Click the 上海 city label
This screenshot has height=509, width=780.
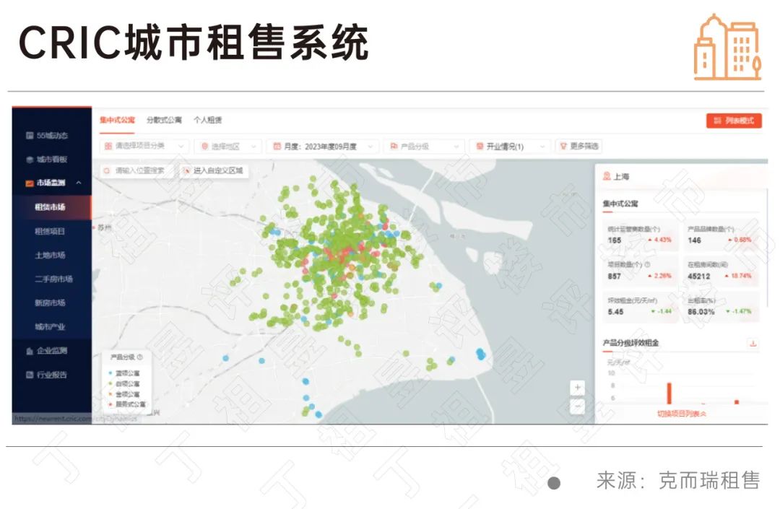tap(621, 176)
